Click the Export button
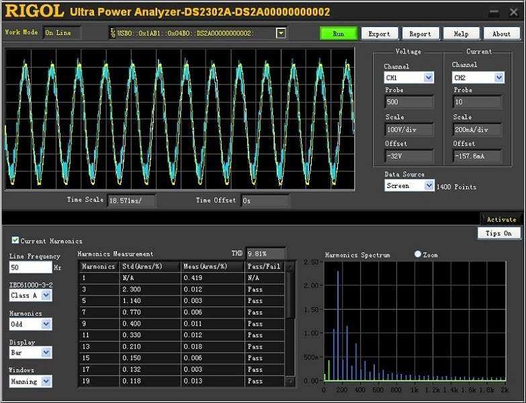 379,34
